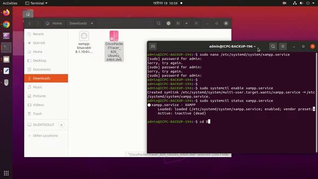
Task: Open the Files dock icon
Action: 6,59
